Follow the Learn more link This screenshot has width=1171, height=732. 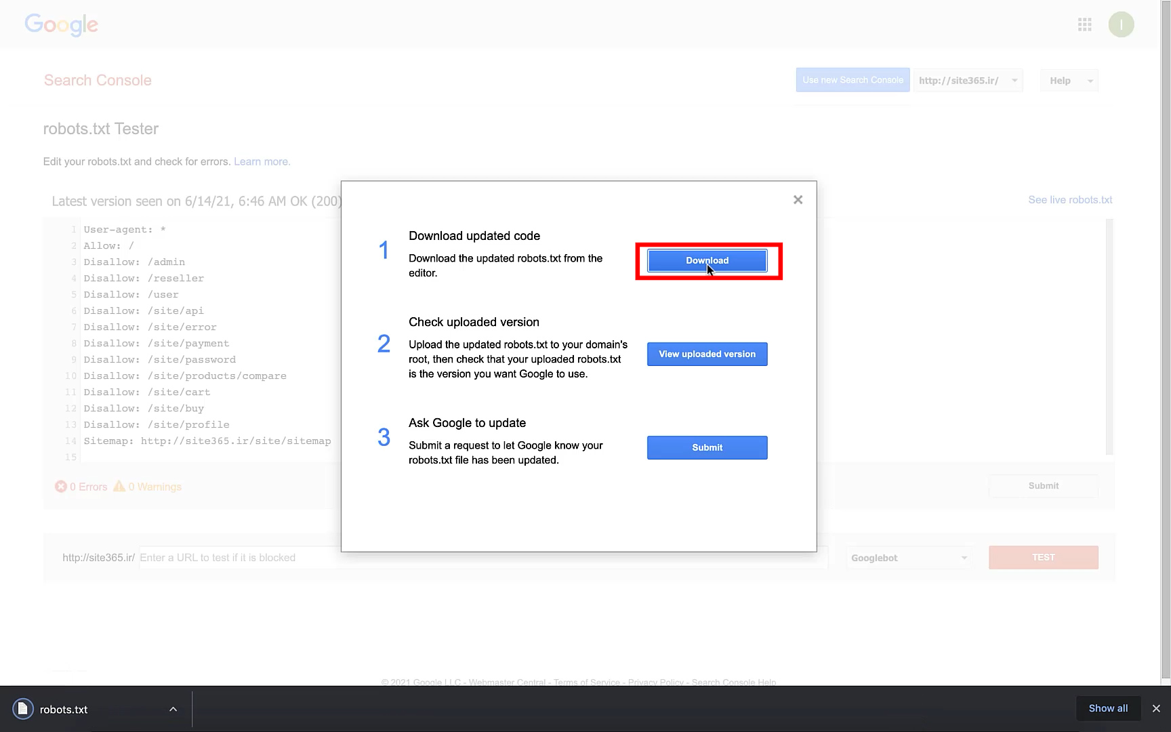tap(262, 162)
